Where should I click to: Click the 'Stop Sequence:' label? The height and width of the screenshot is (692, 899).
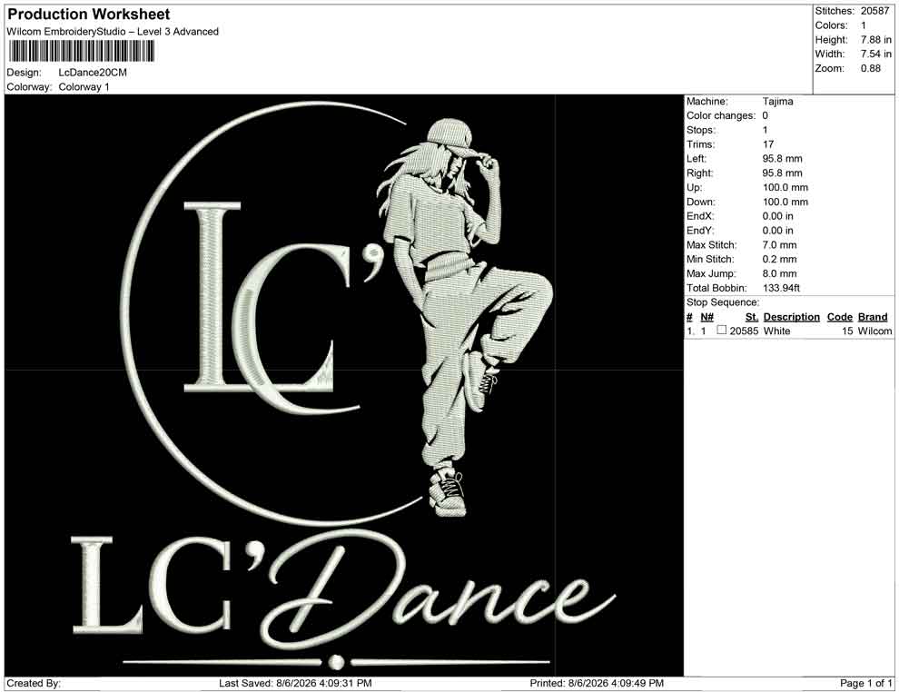[723, 302]
